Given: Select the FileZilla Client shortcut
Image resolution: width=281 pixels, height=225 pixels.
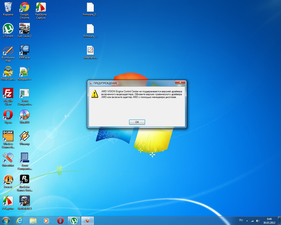Looking at the screenshot, I should [x=8, y=97].
